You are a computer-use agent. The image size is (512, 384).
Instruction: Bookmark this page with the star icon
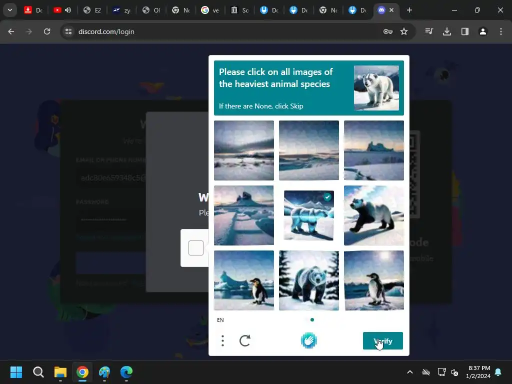point(404,31)
